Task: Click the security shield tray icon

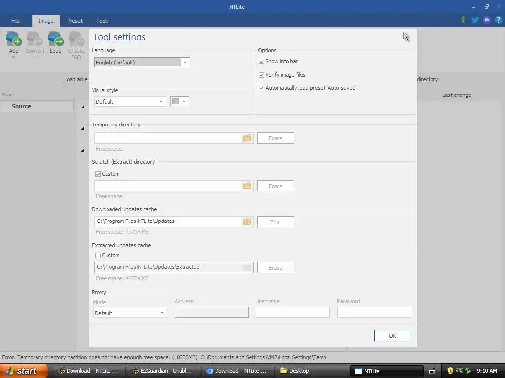Action: (x=450, y=371)
